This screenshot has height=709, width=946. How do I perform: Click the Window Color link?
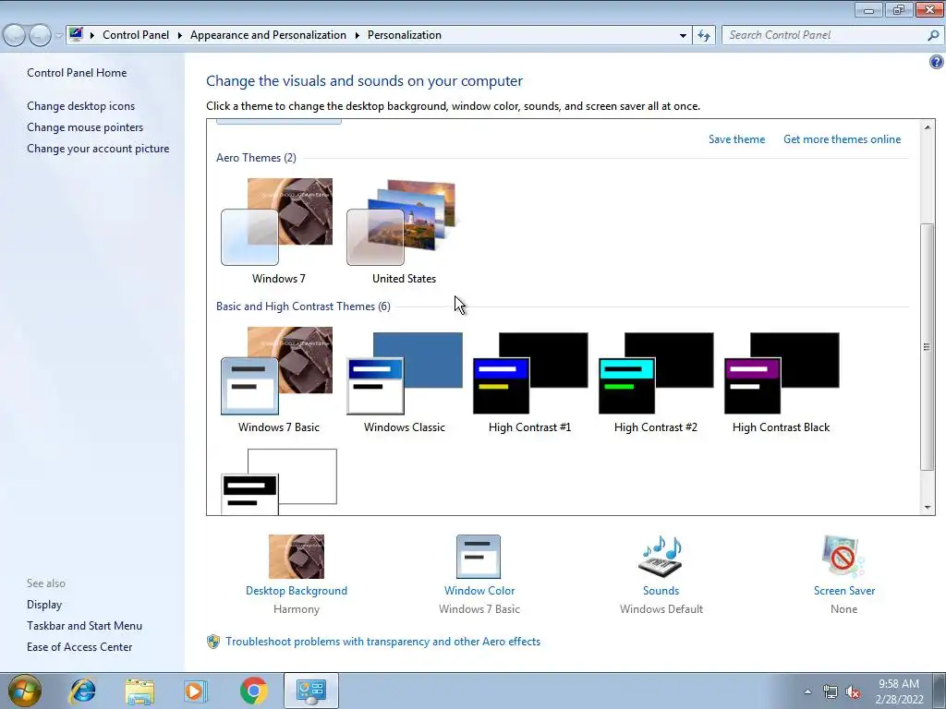coord(479,591)
